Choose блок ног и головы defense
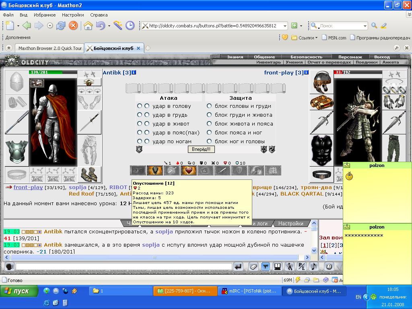The image size is (412, 309). pyautogui.click(x=209, y=141)
